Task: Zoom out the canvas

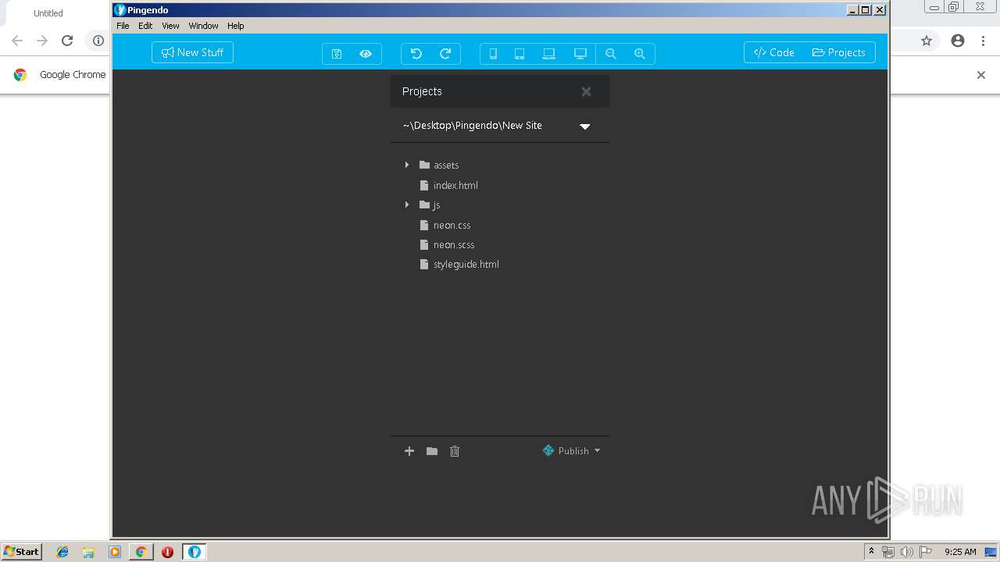Action: pyautogui.click(x=611, y=53)
